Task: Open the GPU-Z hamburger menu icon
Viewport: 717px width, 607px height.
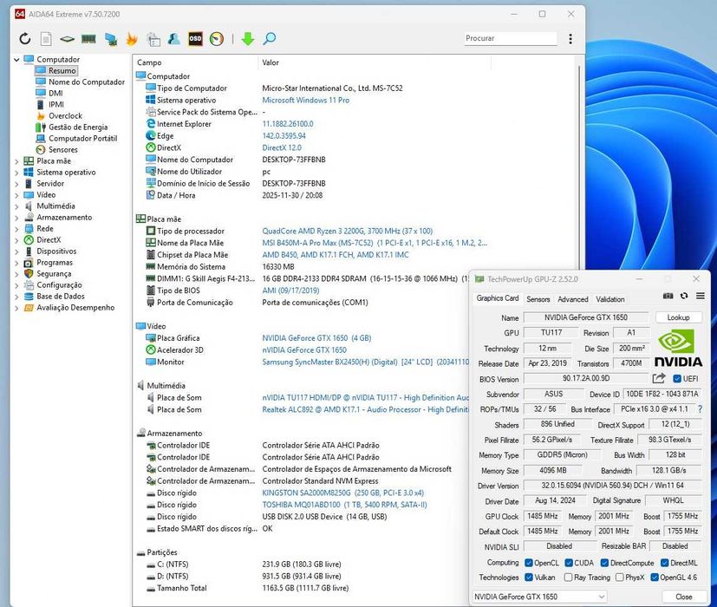Action: point(700,297)
